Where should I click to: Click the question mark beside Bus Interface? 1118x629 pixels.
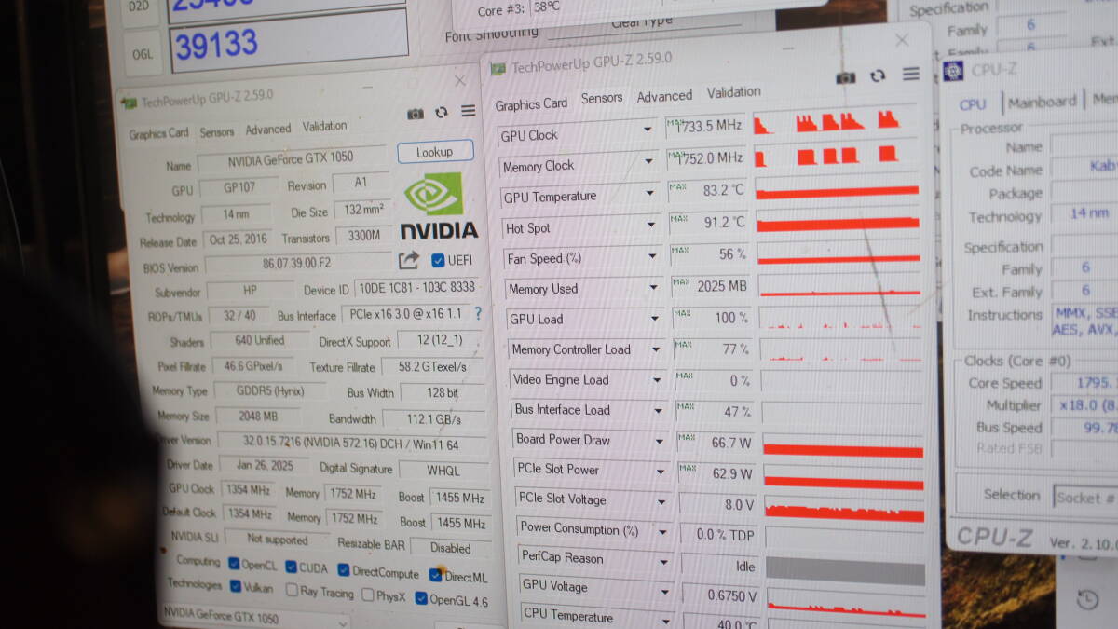coord(478,314)
